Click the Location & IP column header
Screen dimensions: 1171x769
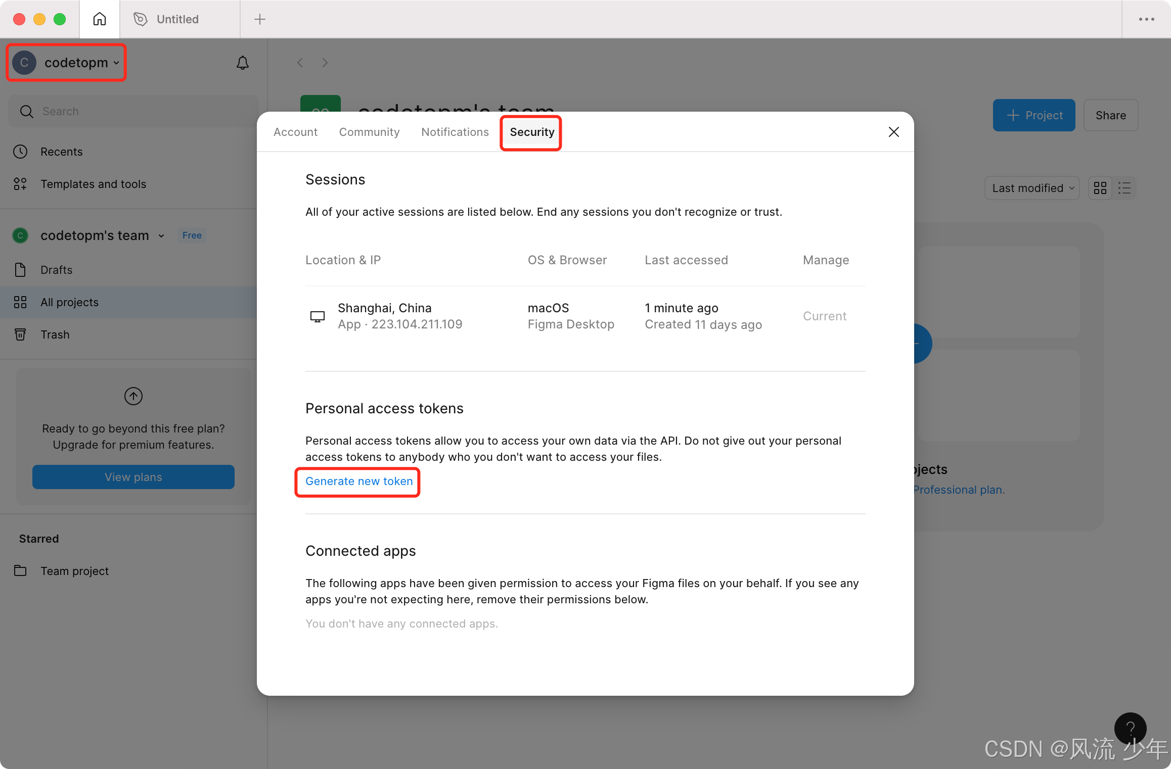pyautogui.click(x=343, y=260)
